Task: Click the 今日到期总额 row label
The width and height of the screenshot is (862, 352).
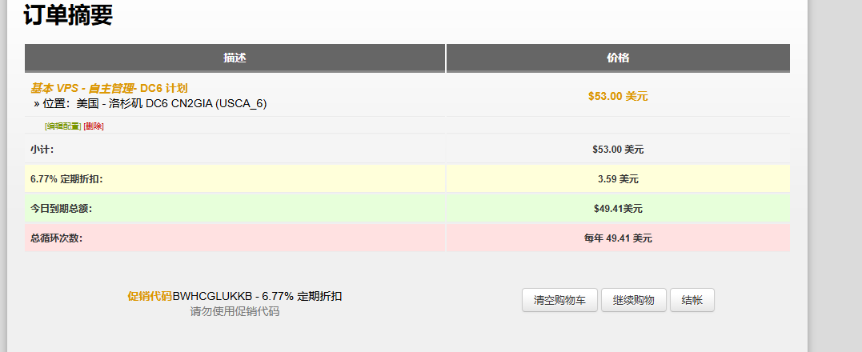Action: (61, 208)
